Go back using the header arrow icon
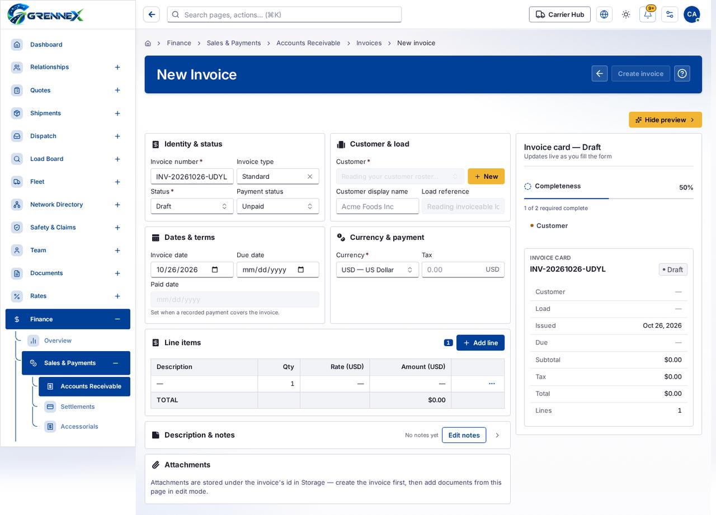The image size is (716, 515). pos(600,74)
